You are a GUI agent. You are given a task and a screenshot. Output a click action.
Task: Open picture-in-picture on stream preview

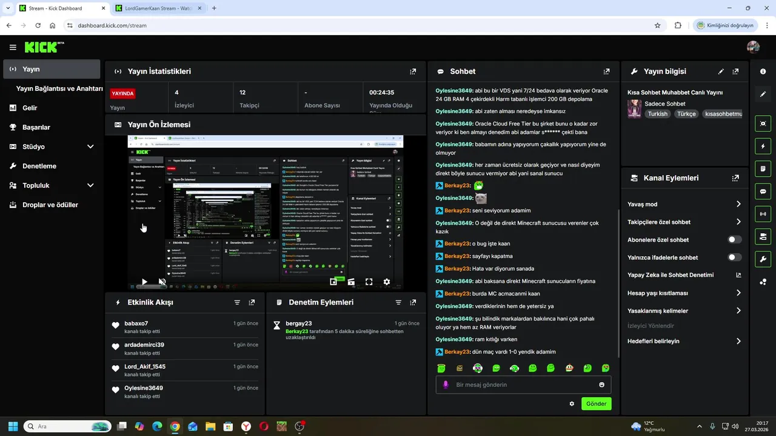[333, 282]
